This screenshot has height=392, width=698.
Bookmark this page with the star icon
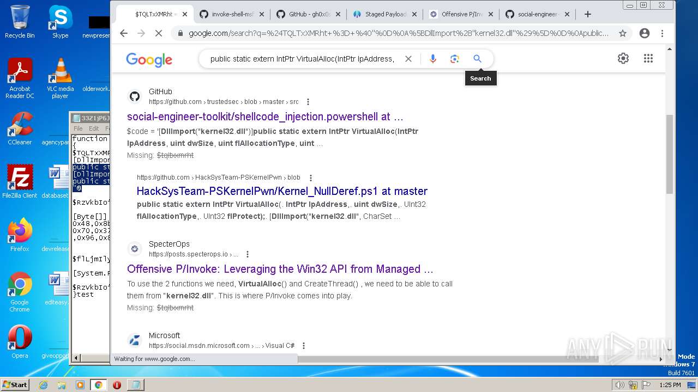pos(623,33)
